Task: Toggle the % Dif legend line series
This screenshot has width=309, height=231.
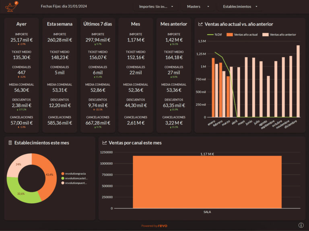Action: [214, 35]
